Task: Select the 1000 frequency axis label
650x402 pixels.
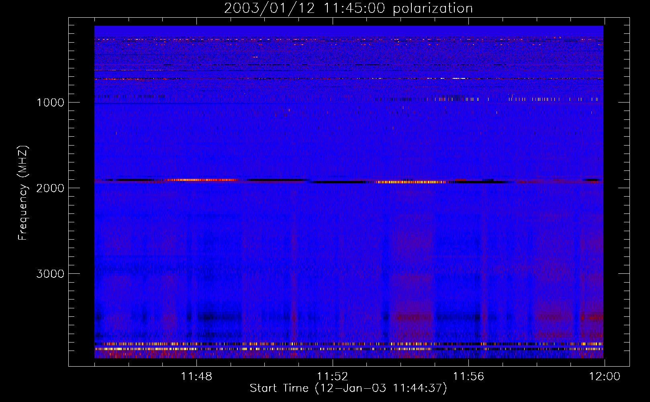Action: pyautogui.click(x=50, y=103)
